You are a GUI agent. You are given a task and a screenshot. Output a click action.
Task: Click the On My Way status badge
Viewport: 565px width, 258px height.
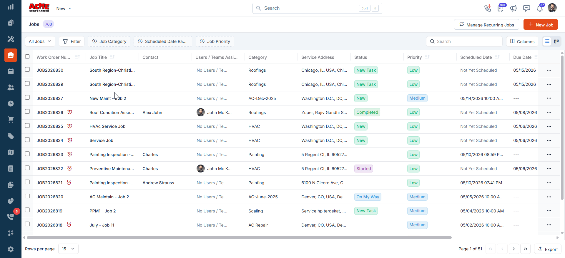[368, 197]
